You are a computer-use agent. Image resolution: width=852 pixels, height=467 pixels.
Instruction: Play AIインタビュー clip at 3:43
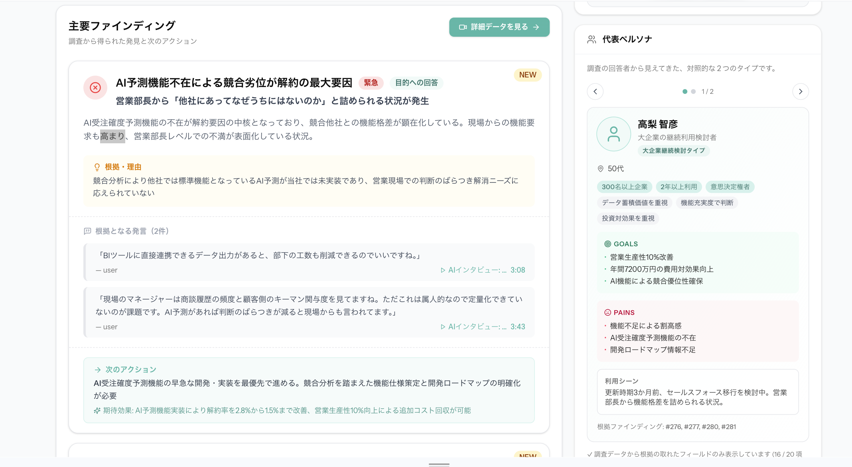pyautogui.click(x=483, y=327)
